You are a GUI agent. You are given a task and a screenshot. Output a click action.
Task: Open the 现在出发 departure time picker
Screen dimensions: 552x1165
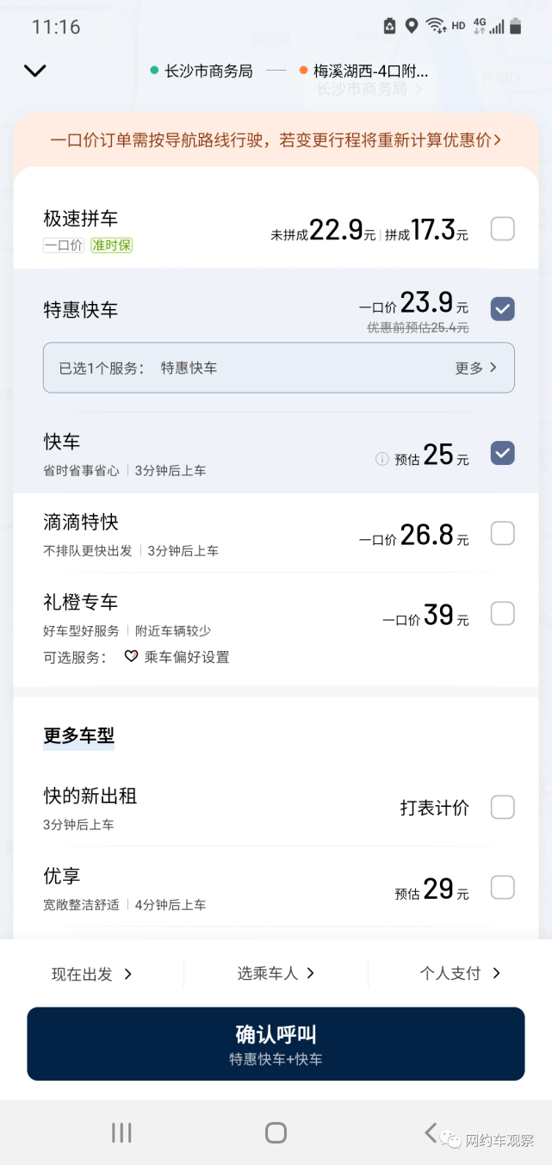tap(91, 974)
